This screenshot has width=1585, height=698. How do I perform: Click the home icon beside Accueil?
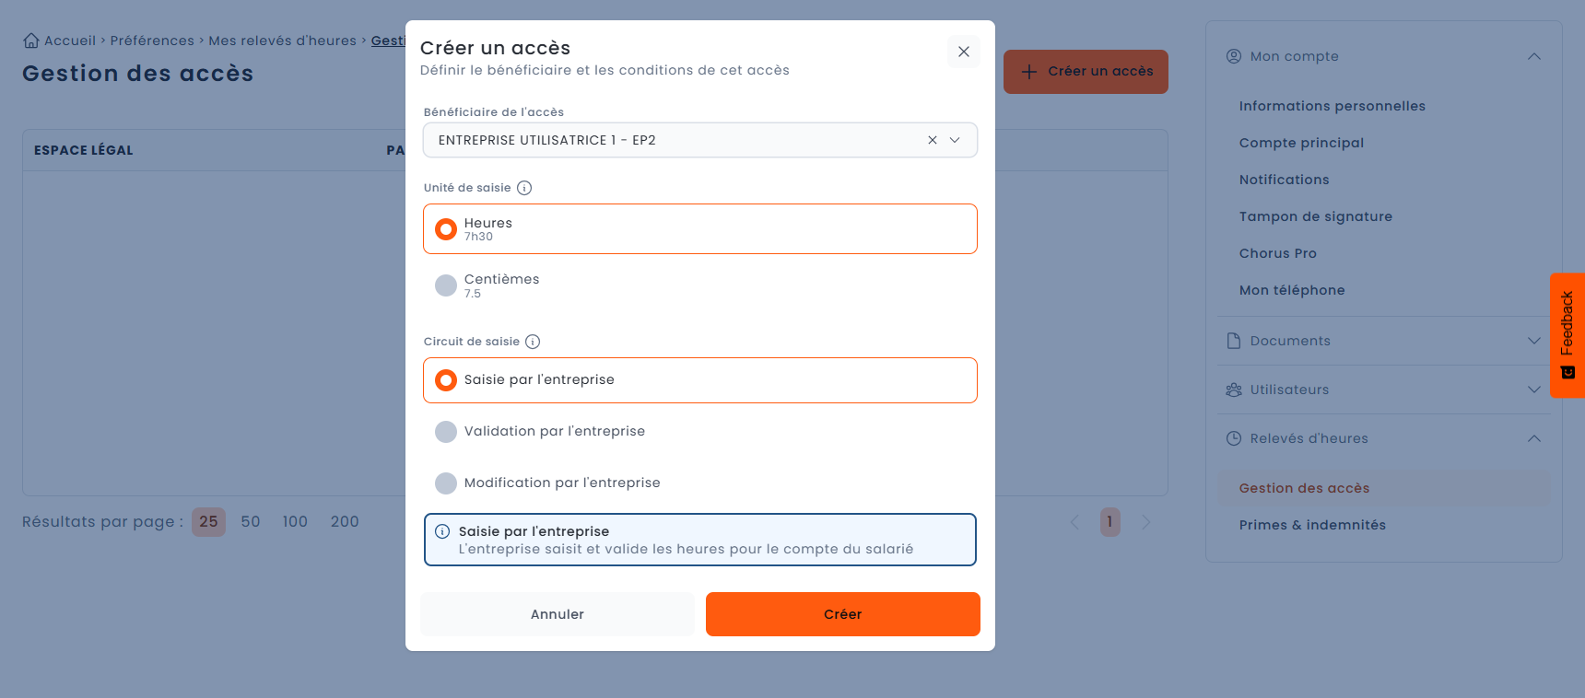[x=31, y=41]
